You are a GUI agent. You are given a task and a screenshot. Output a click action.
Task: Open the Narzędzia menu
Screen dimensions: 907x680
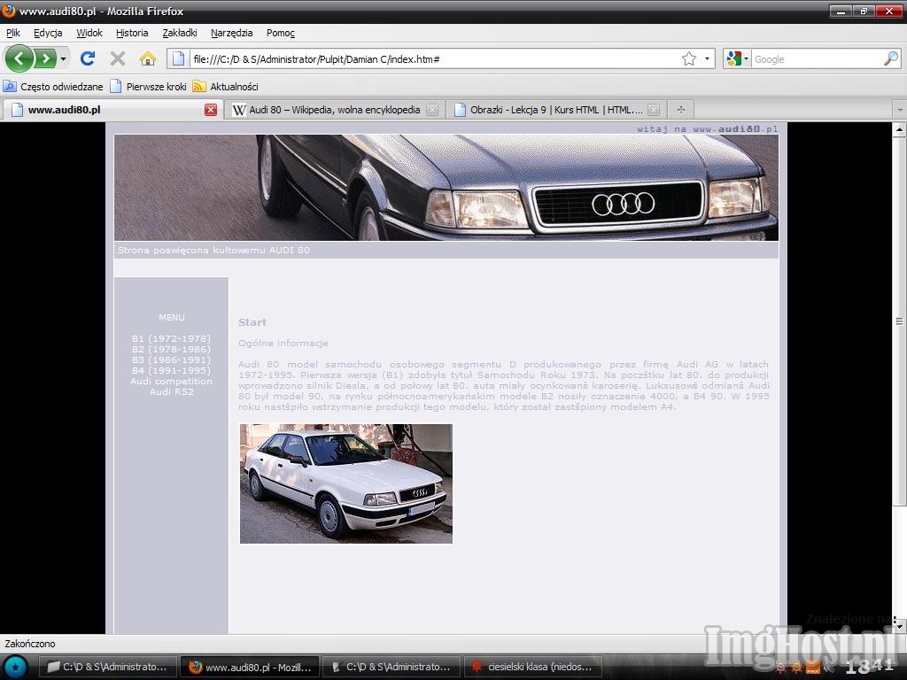click(231, 33)
